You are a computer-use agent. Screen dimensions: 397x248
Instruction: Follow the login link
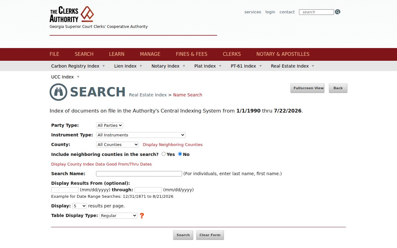pos(270,12)
